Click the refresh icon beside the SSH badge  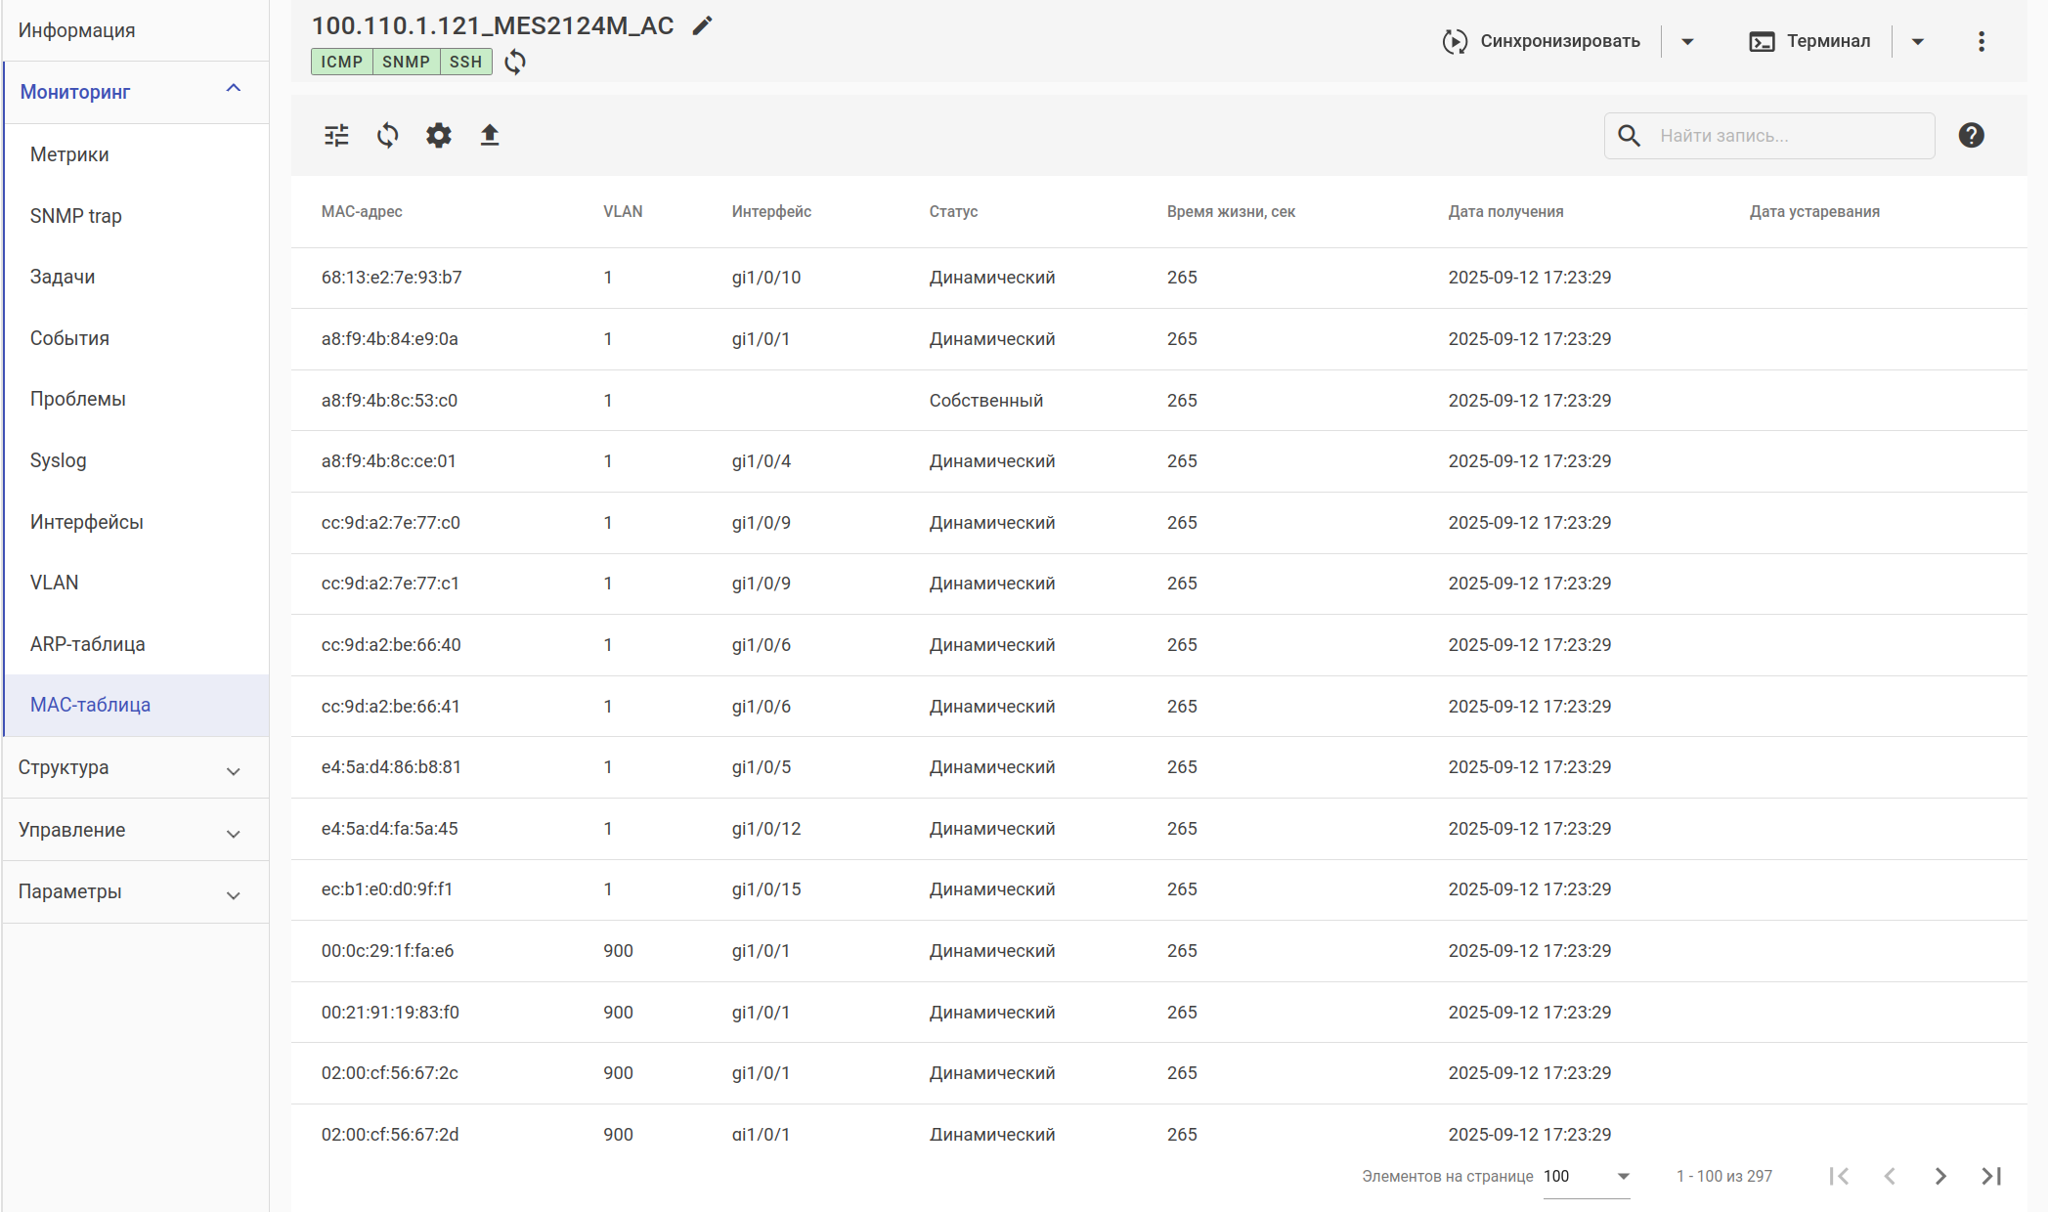point(515,63)
